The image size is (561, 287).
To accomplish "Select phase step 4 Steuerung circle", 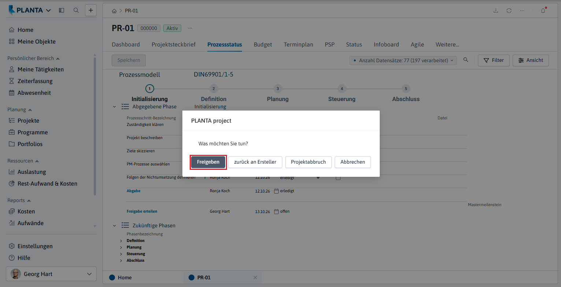I will click(342, 89).
